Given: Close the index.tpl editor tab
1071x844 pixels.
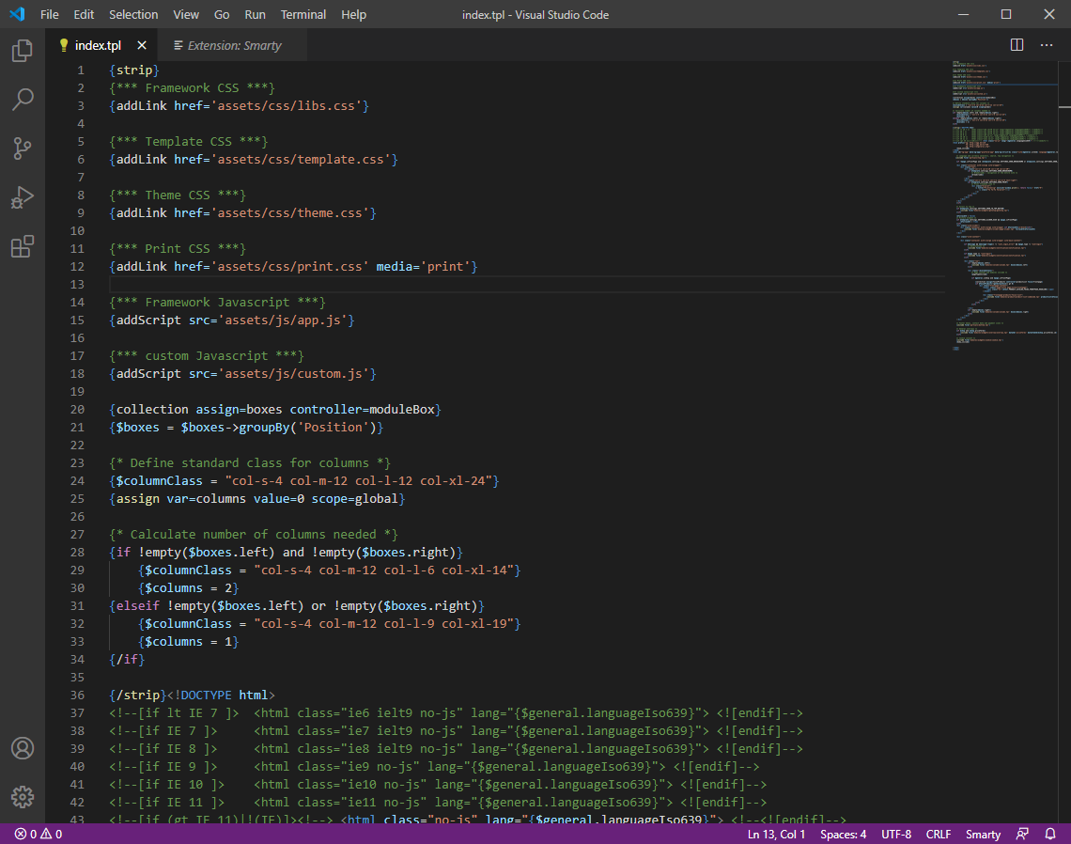Looking at the screenshot, I should click(142, 45).
